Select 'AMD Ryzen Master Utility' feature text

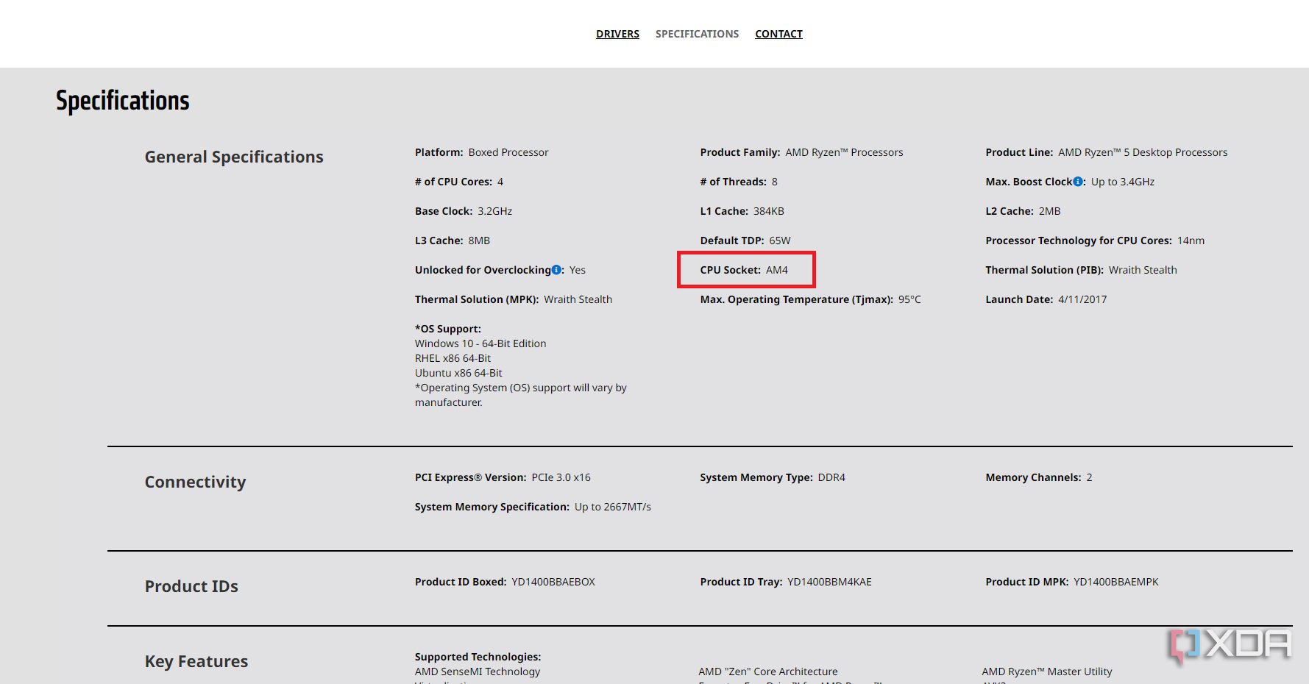tap(1047, 671)
